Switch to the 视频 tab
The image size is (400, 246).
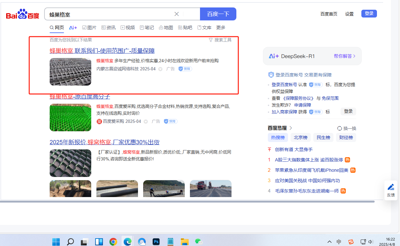128,28
